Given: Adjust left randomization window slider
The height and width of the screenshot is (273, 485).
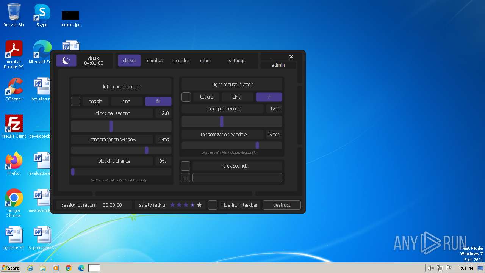Looking at the screenshot, I should pos(121,151).
